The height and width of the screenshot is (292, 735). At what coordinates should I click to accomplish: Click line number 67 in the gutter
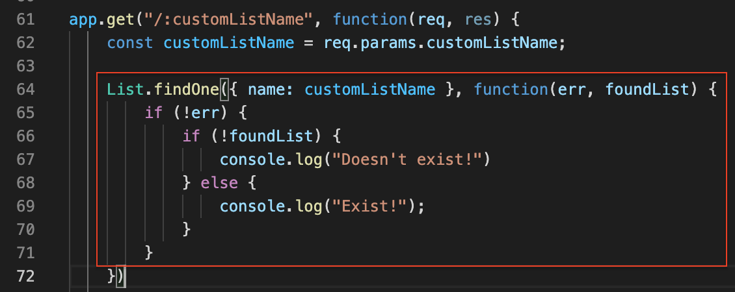25,160
